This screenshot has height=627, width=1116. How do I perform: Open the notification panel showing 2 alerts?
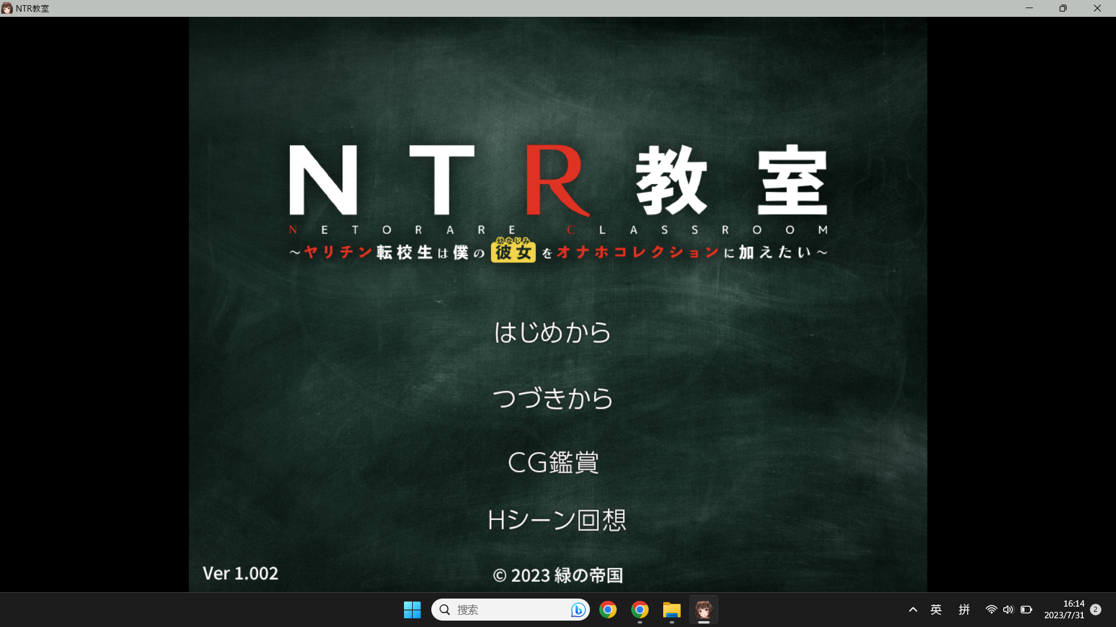pos(1096,610)
